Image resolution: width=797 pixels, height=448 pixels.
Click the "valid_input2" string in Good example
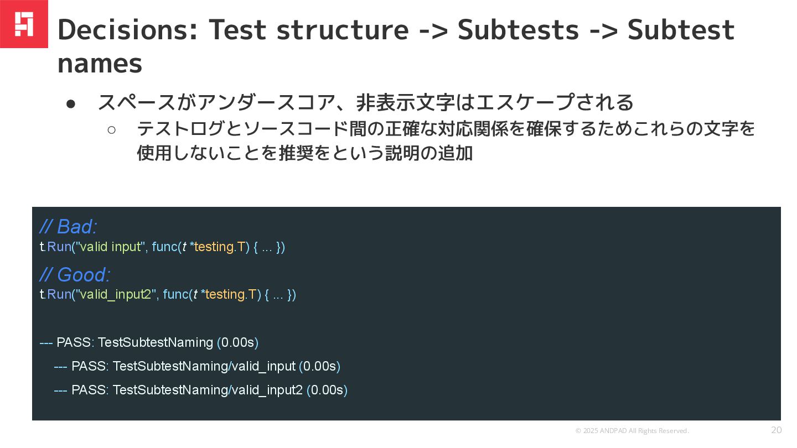click(x=115, y=294)
